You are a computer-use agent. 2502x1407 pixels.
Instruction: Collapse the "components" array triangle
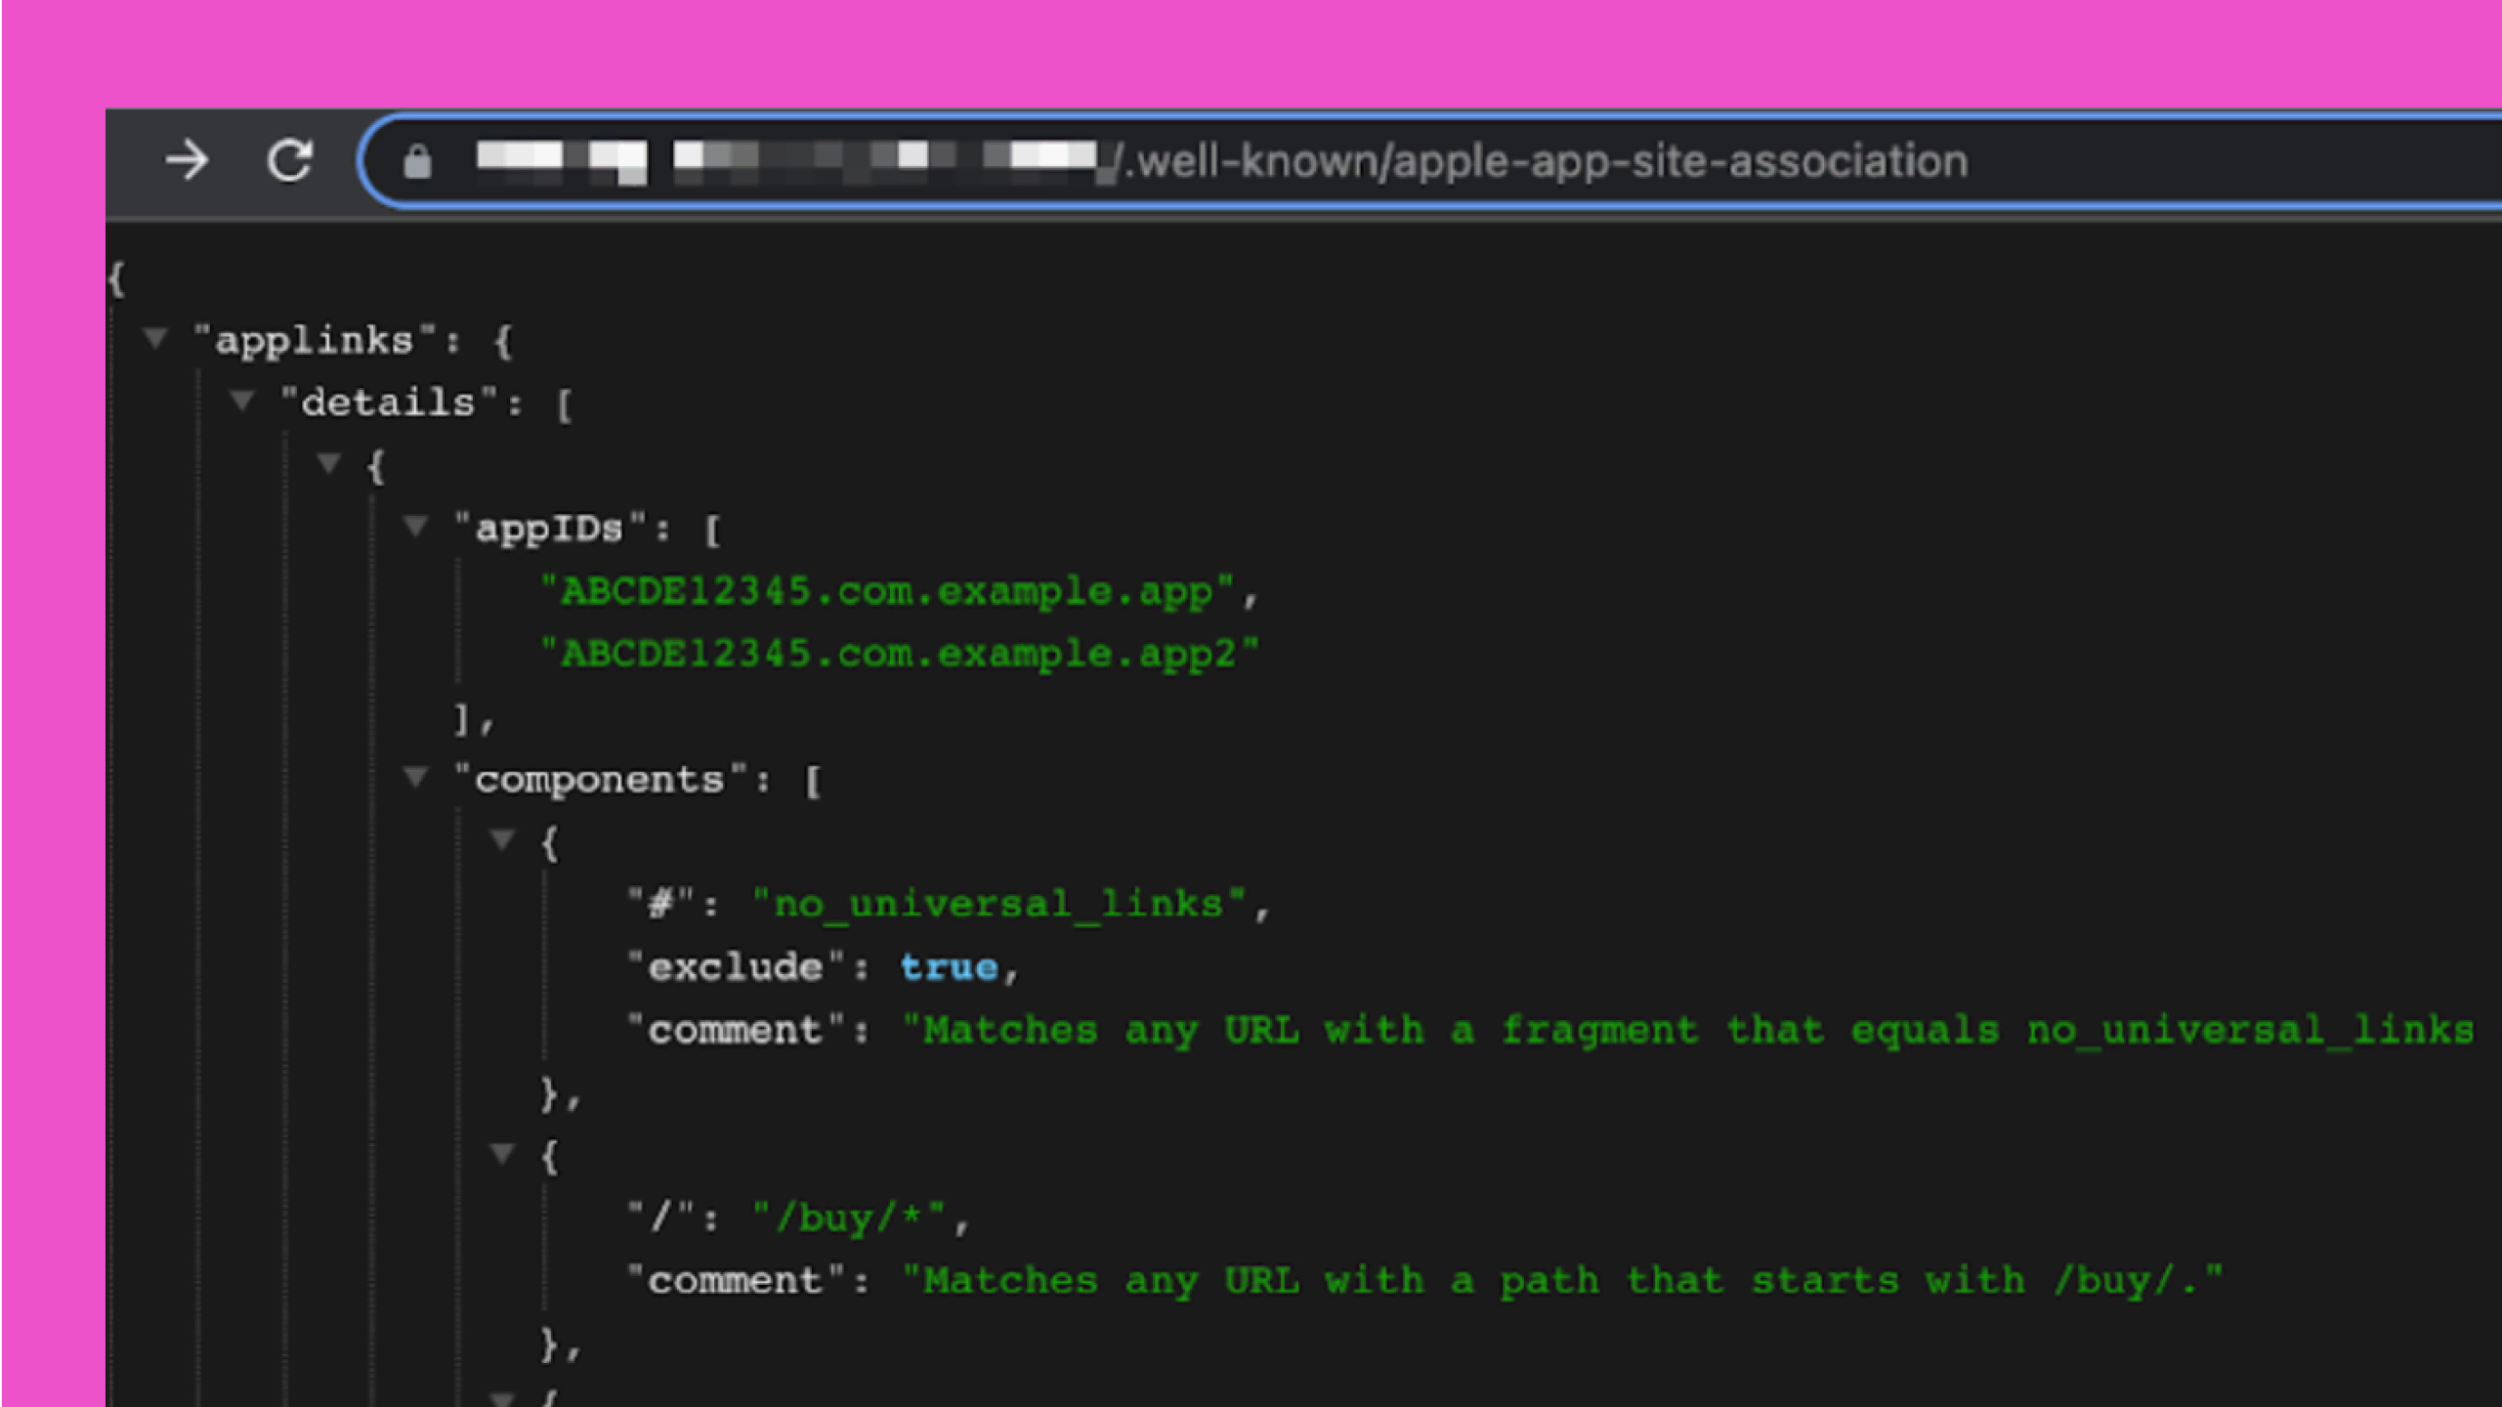(415, 778)
